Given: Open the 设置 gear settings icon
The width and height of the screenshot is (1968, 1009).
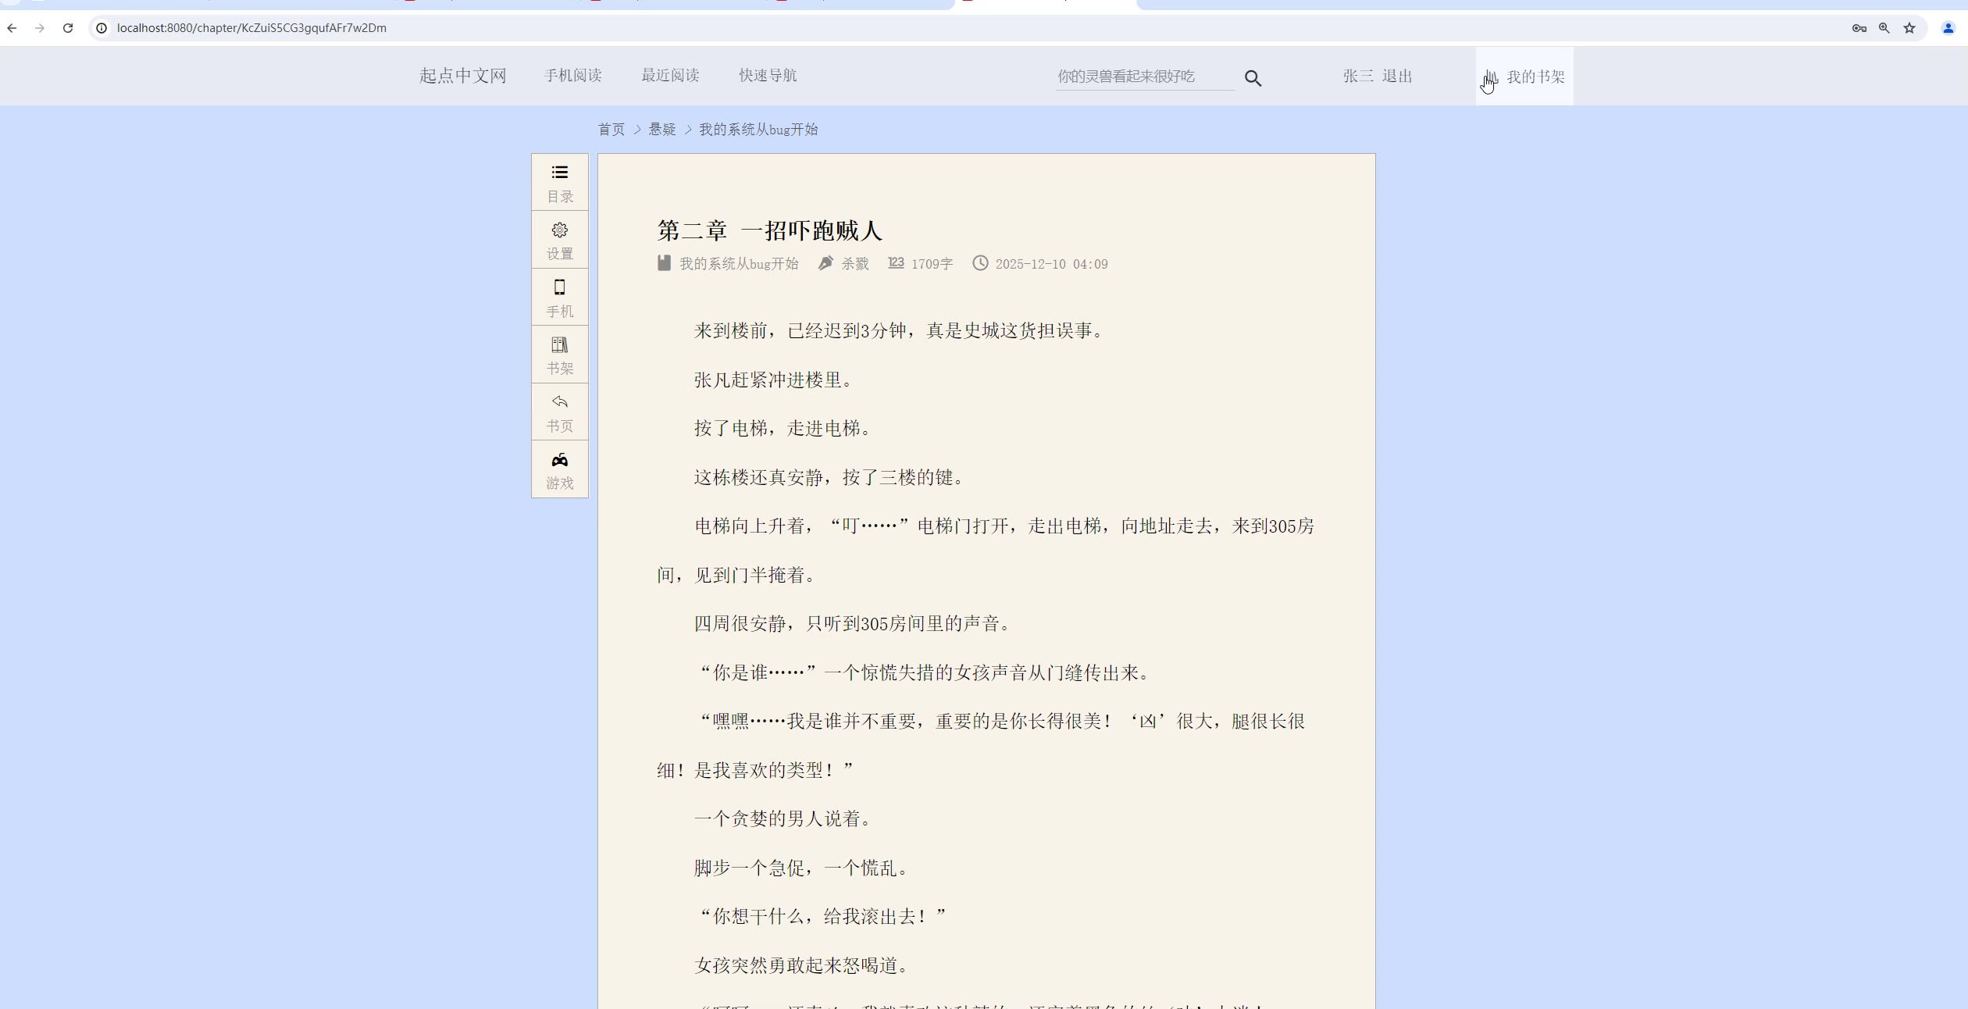Looking at the screenshot, I should 559,241.
